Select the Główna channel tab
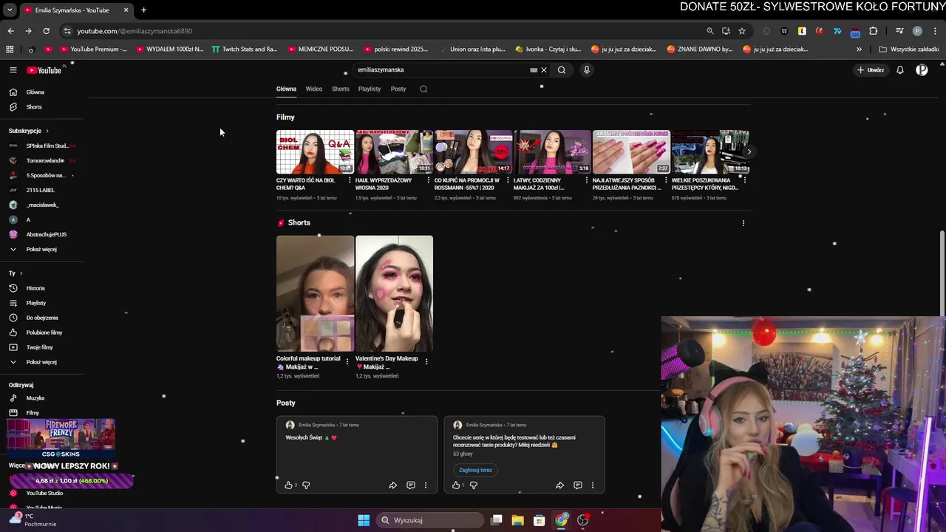 [286, 89]
